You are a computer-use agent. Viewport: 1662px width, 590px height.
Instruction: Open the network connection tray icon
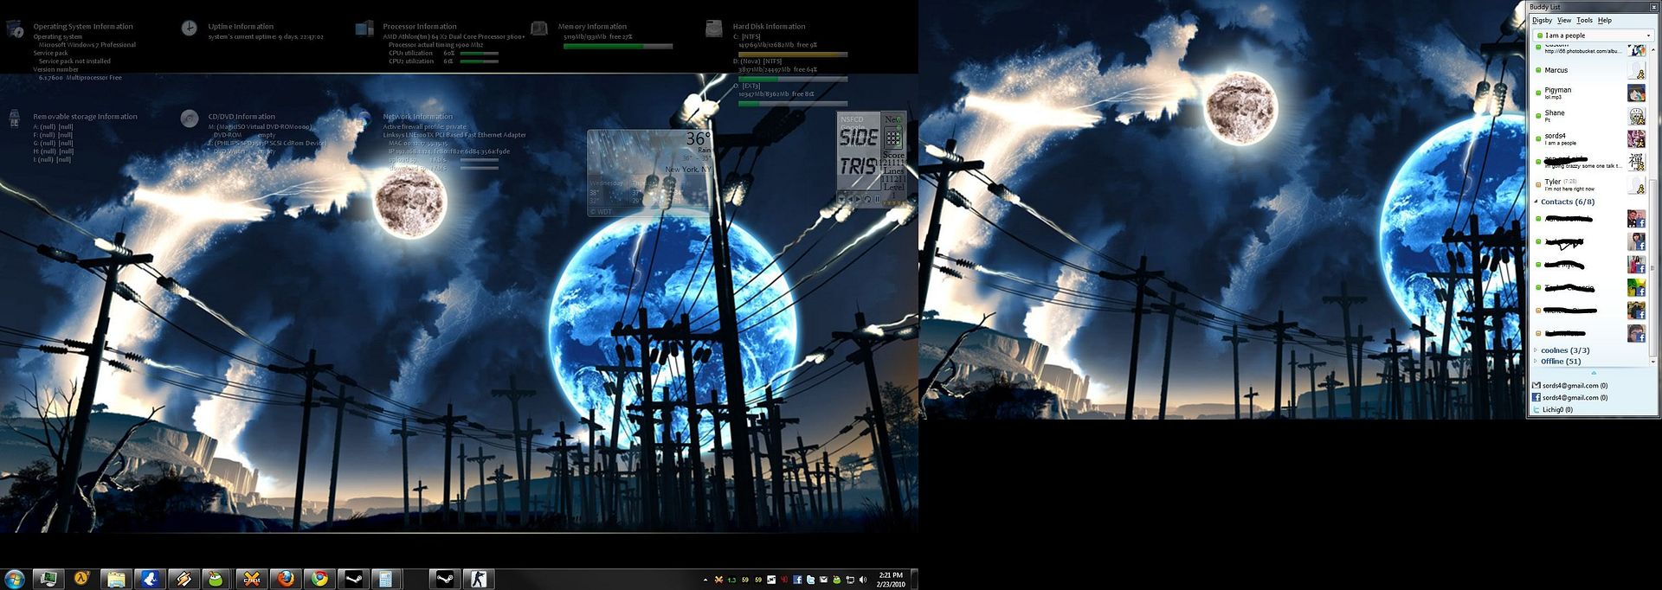(850, 580)
